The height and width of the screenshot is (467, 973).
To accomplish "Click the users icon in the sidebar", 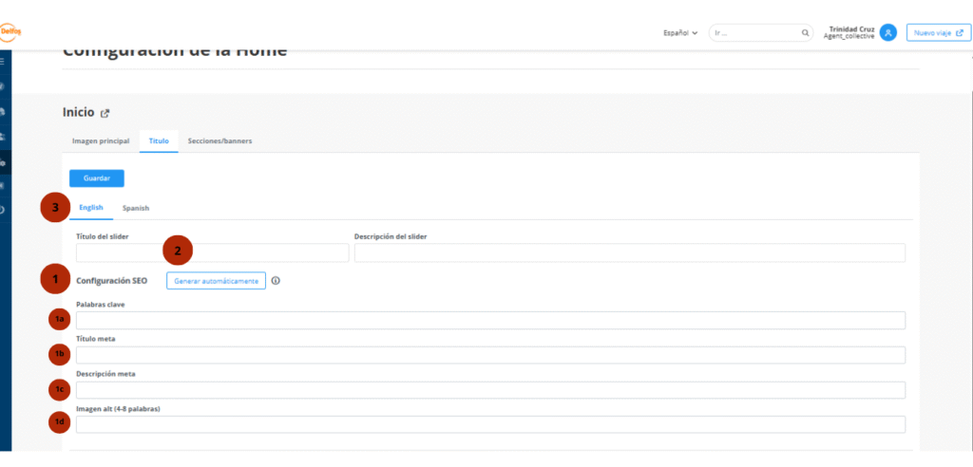I will (4, 137).
